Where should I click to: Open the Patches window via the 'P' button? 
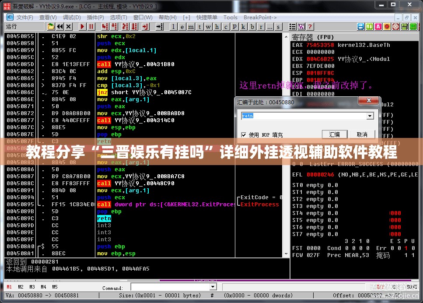point(234,26)
